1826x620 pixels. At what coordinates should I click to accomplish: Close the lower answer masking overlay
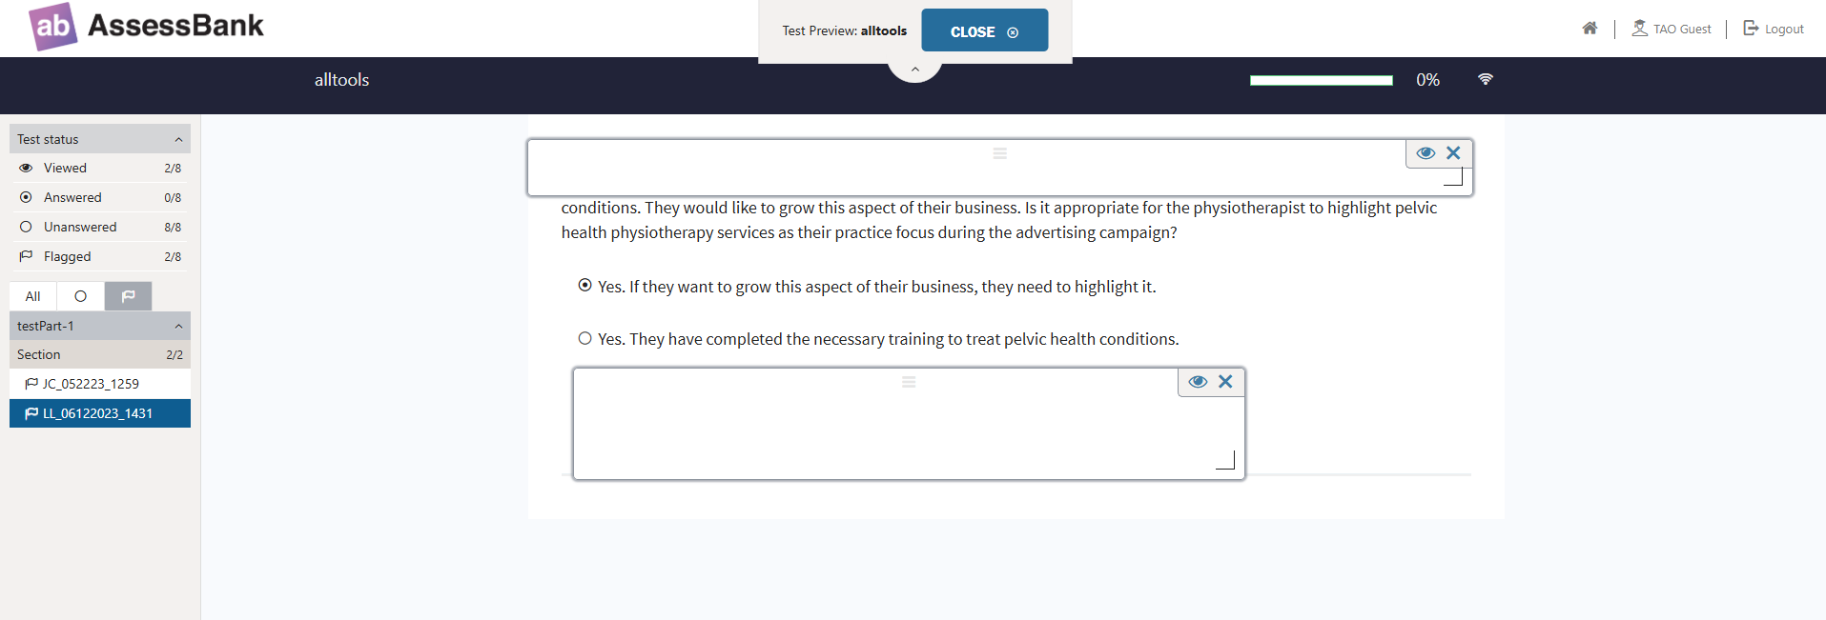tap(1225, 381)
